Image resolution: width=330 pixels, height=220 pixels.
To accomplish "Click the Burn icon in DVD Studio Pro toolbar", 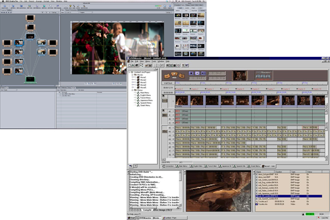I will point(70,7).
